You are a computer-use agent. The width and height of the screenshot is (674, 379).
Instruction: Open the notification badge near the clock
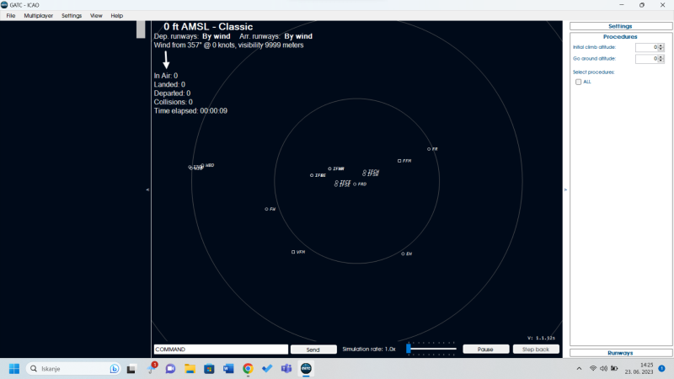point(661,368)
